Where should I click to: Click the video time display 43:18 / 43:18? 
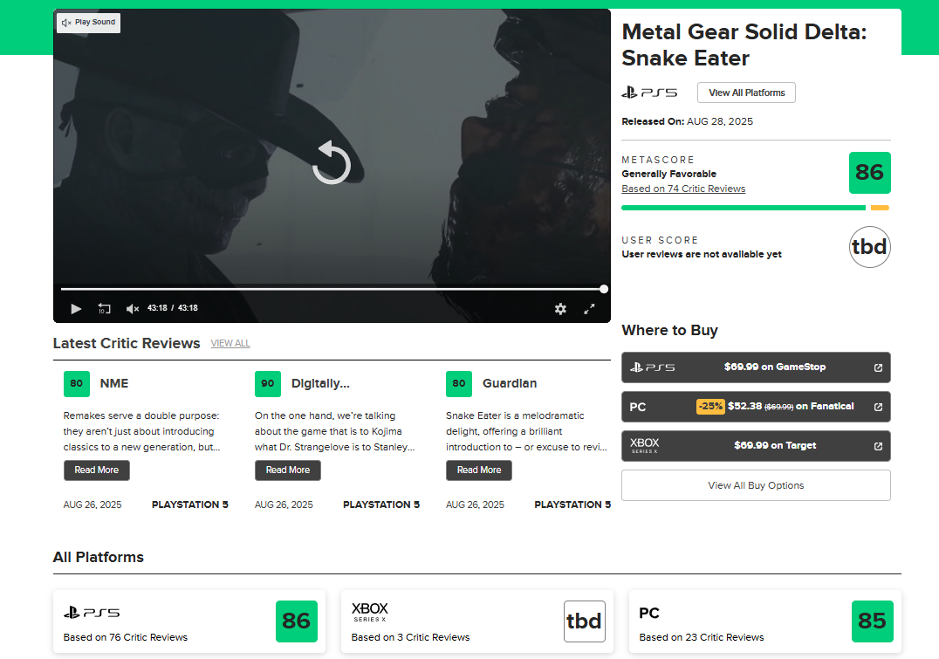click(x=173, y=308)
